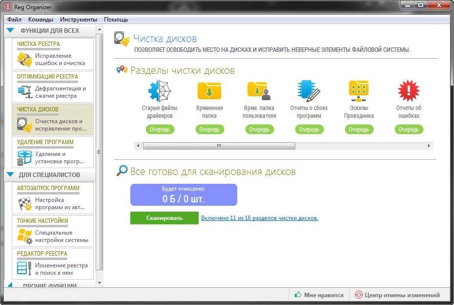Click the startup programs flag icon
The height and width of the screenshot is (305, 454).
25,203
